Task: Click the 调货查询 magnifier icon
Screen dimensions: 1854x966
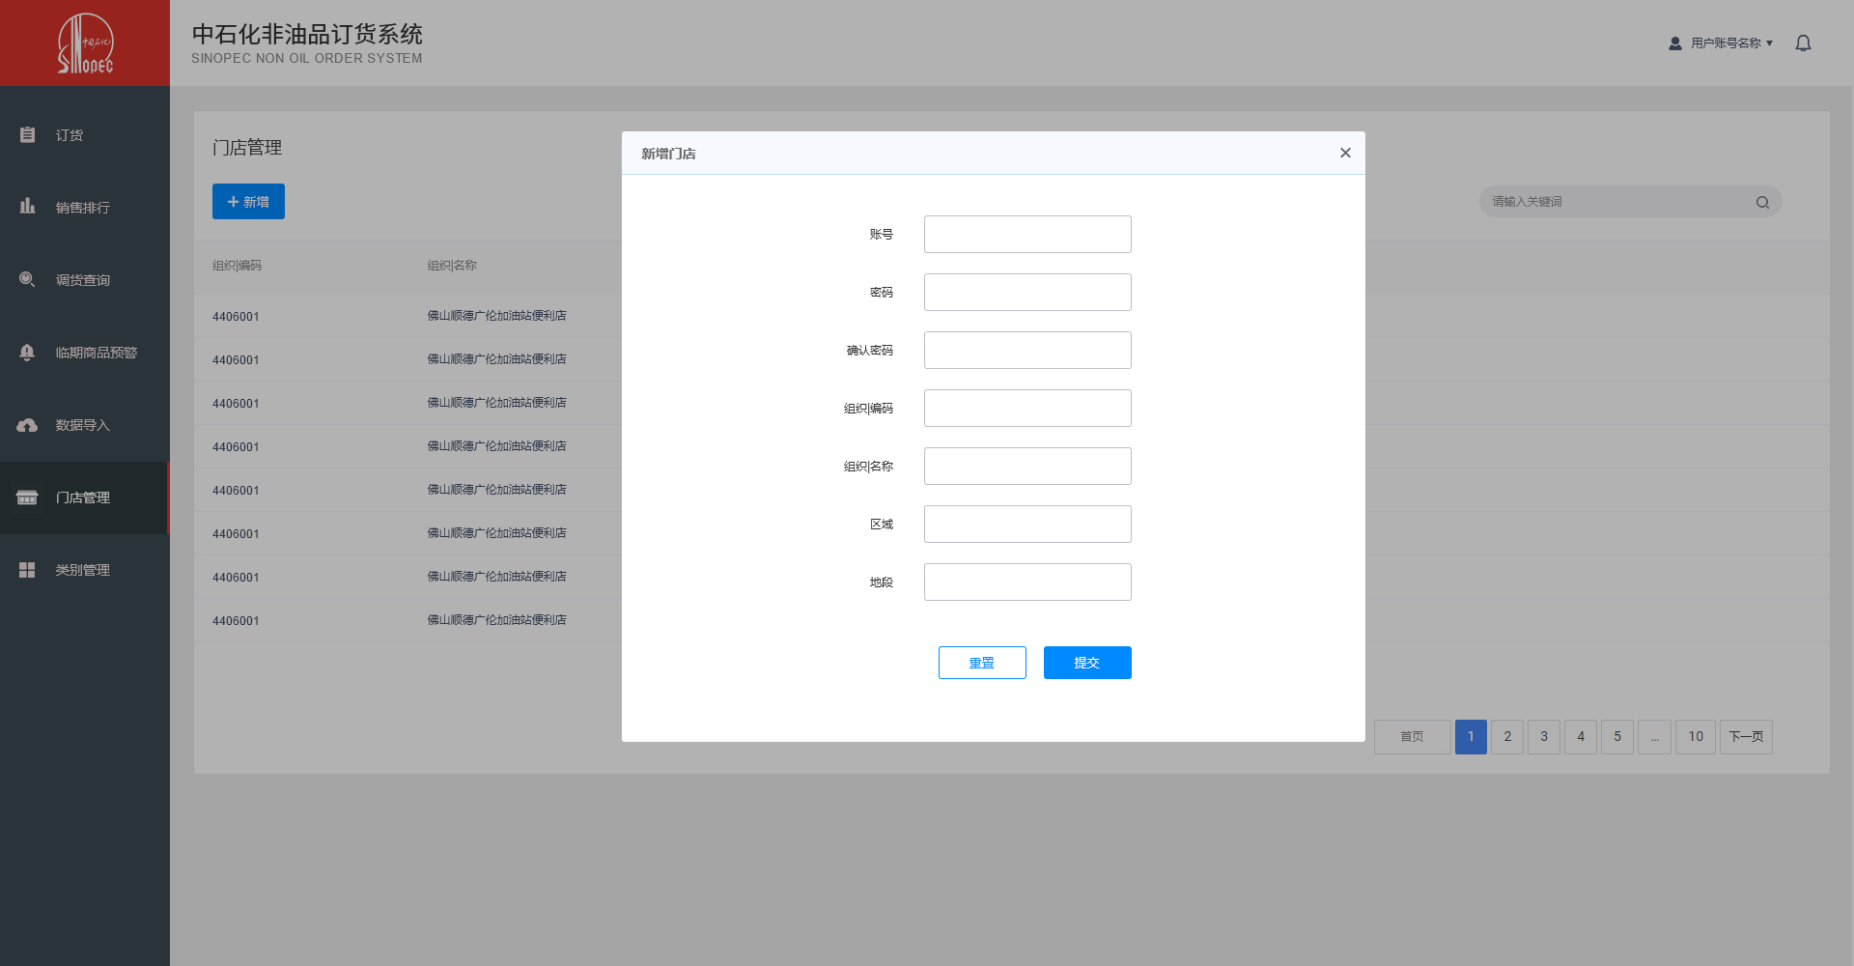Action: click(x=27, y=280)
